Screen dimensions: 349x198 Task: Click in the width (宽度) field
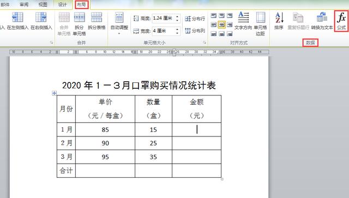[164, 31]
